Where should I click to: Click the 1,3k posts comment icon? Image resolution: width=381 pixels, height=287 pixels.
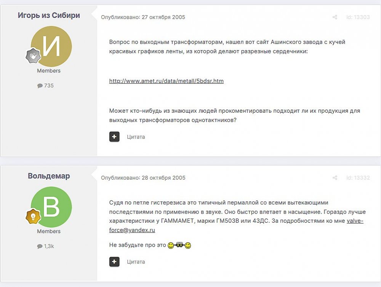(40, 246)
